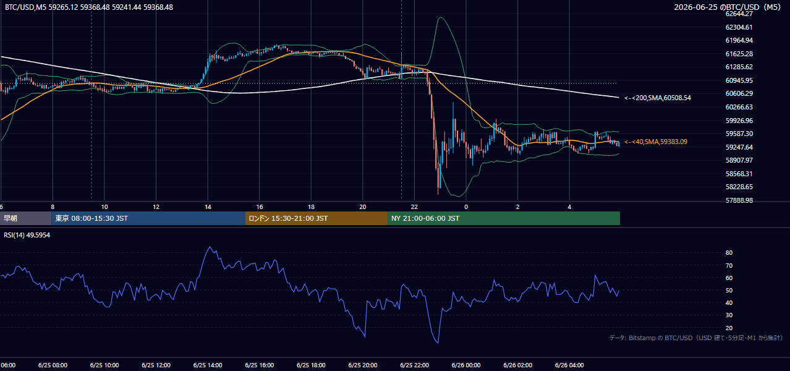
Task: Select the ロンドン 15:30-21:00 JST session bar
Action: click(x=316, y=218)
